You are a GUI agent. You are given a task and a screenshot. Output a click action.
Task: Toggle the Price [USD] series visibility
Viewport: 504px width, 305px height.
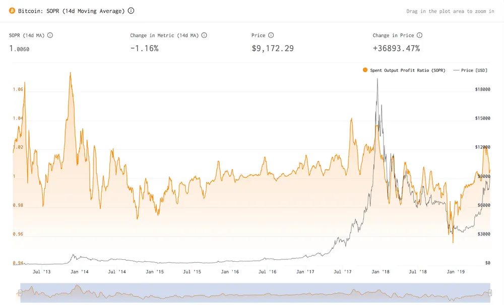470,70
